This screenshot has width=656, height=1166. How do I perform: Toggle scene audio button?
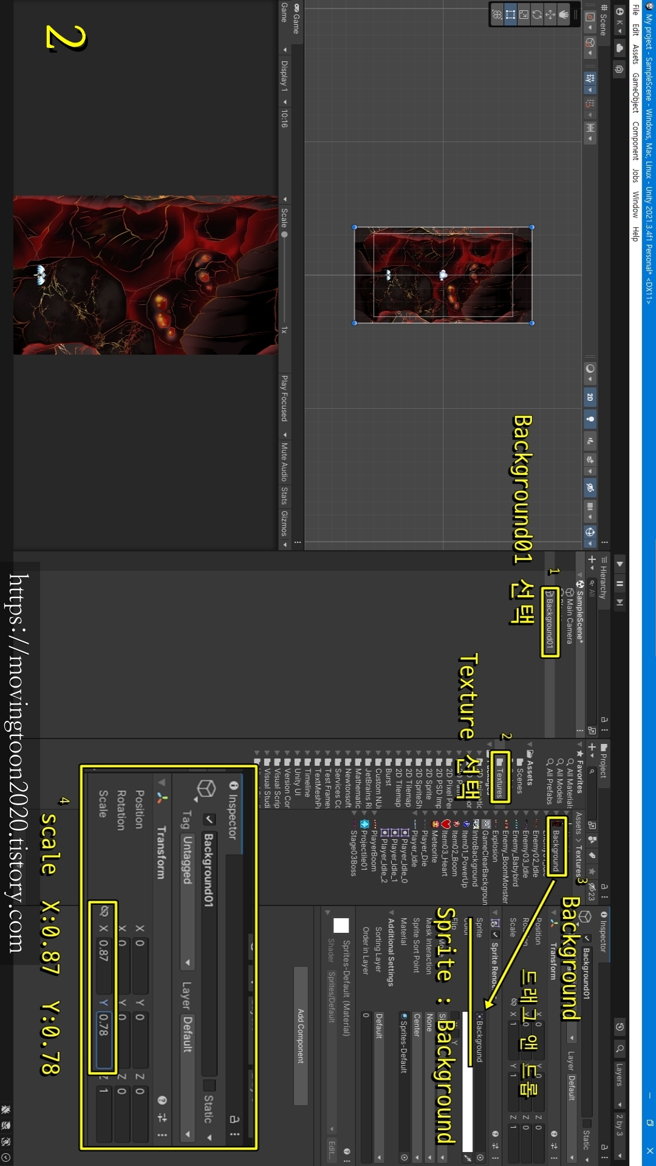point(590,441)
